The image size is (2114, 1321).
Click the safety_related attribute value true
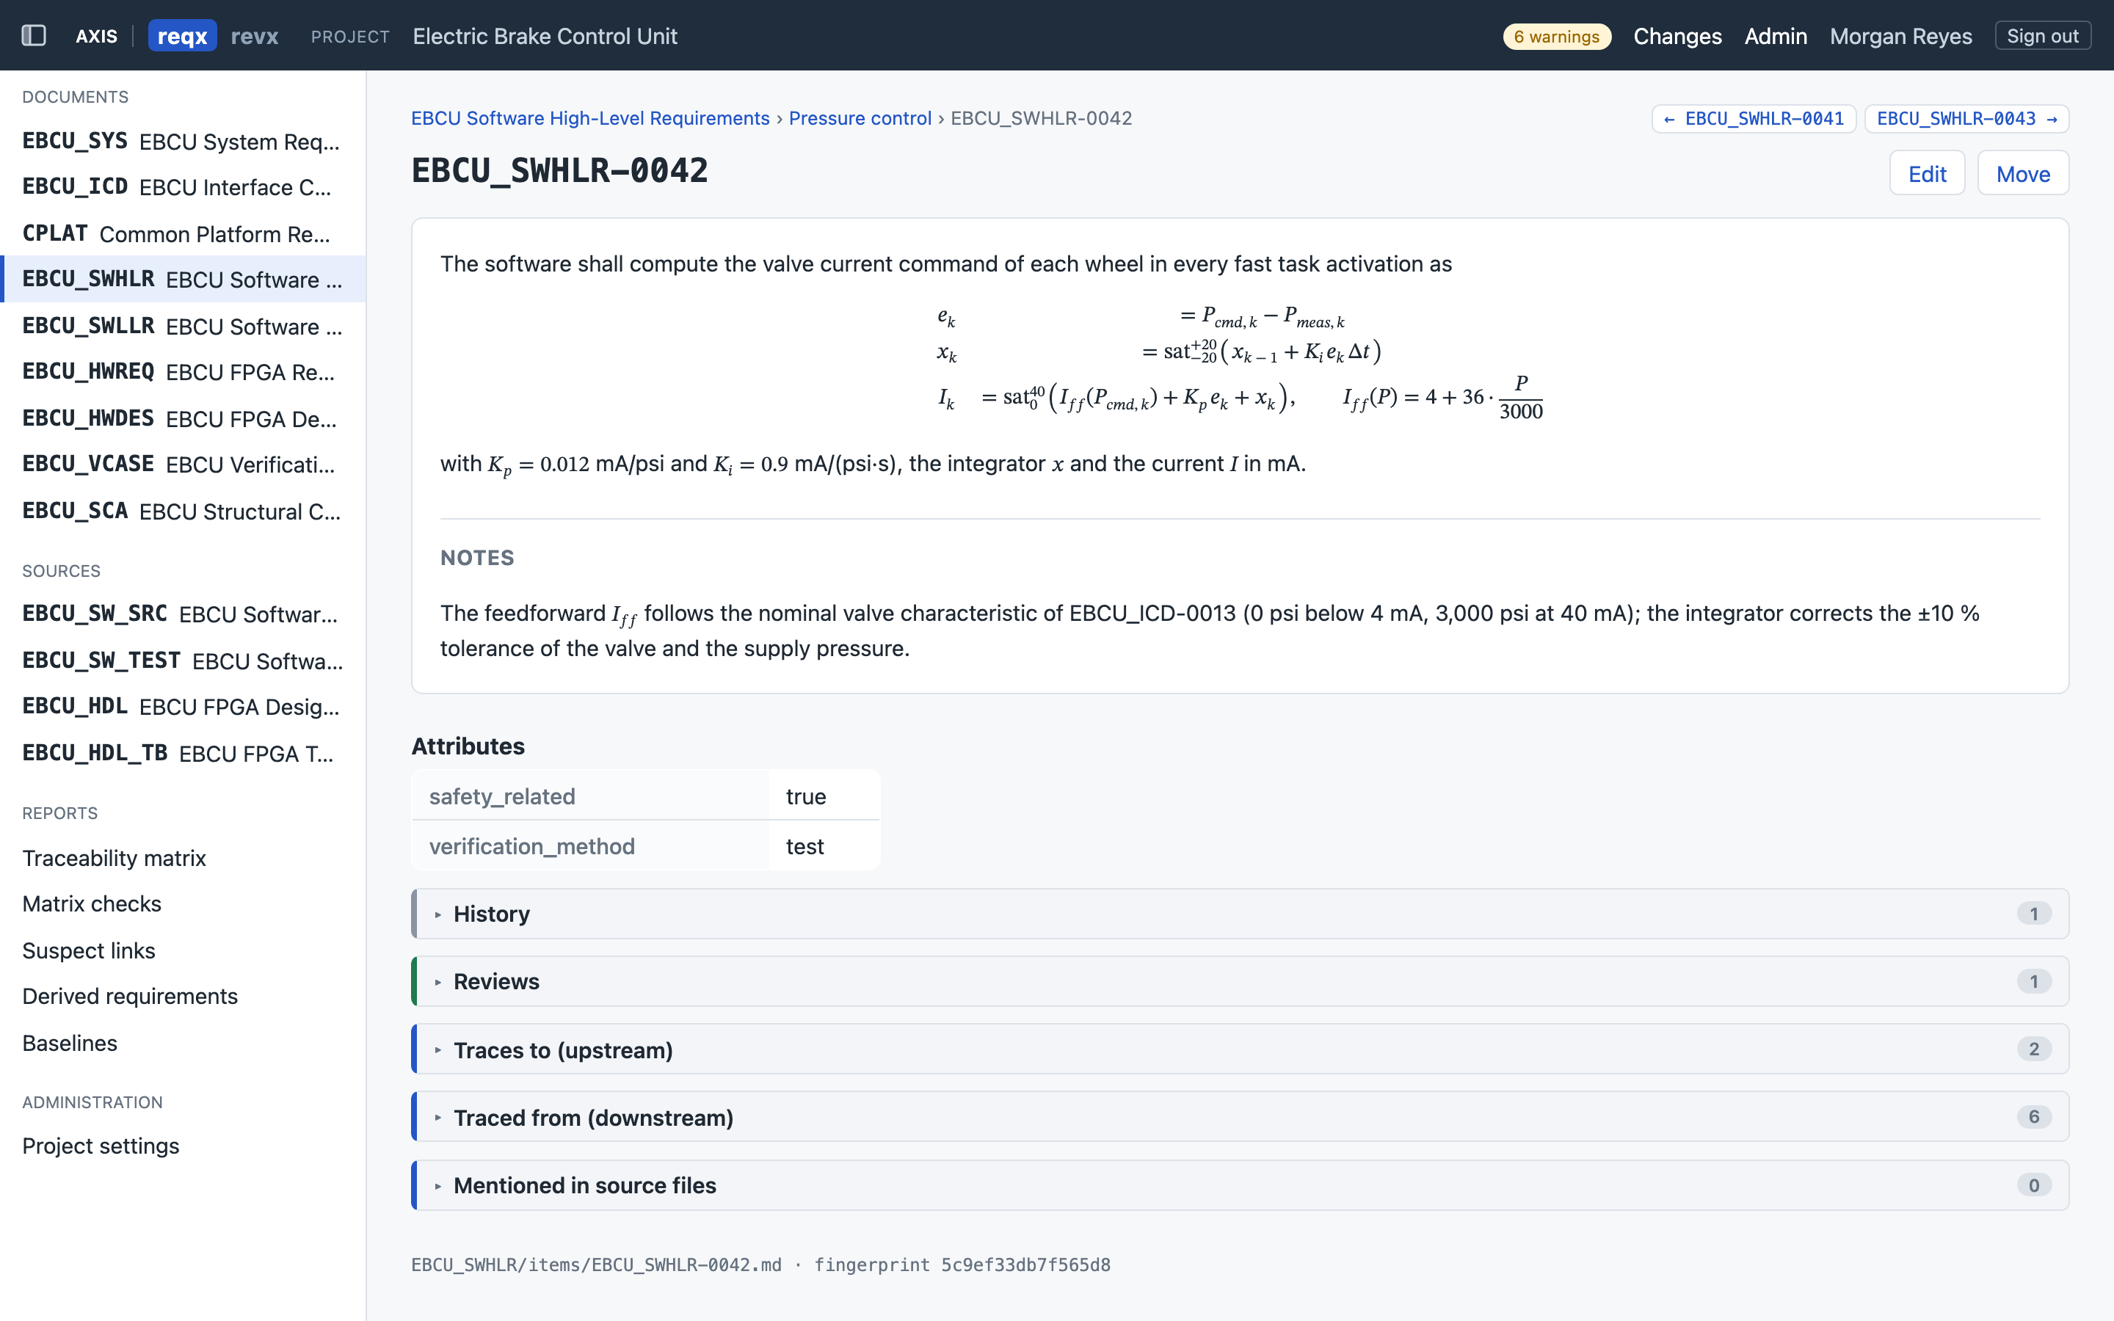(805, 796)
